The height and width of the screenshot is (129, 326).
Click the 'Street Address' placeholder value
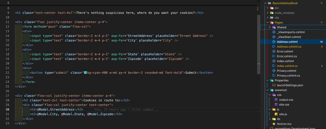tap(193, 36)
